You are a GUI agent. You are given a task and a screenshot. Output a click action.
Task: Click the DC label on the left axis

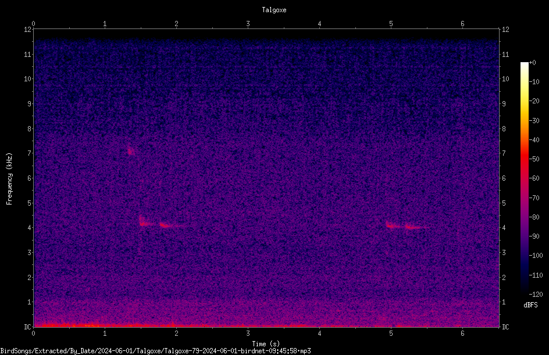(27, 327)
